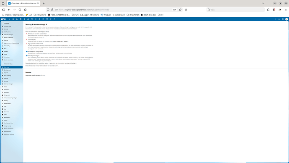The width and height of the screenshot is (289, 163).
Task: Open Memories administration settings
Action: tap(12, 112)
